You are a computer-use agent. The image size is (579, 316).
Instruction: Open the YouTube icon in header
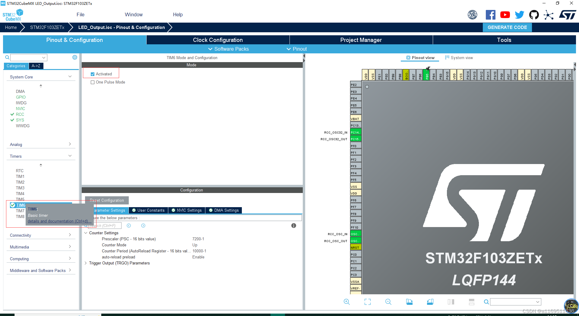(x=505, y=15)
